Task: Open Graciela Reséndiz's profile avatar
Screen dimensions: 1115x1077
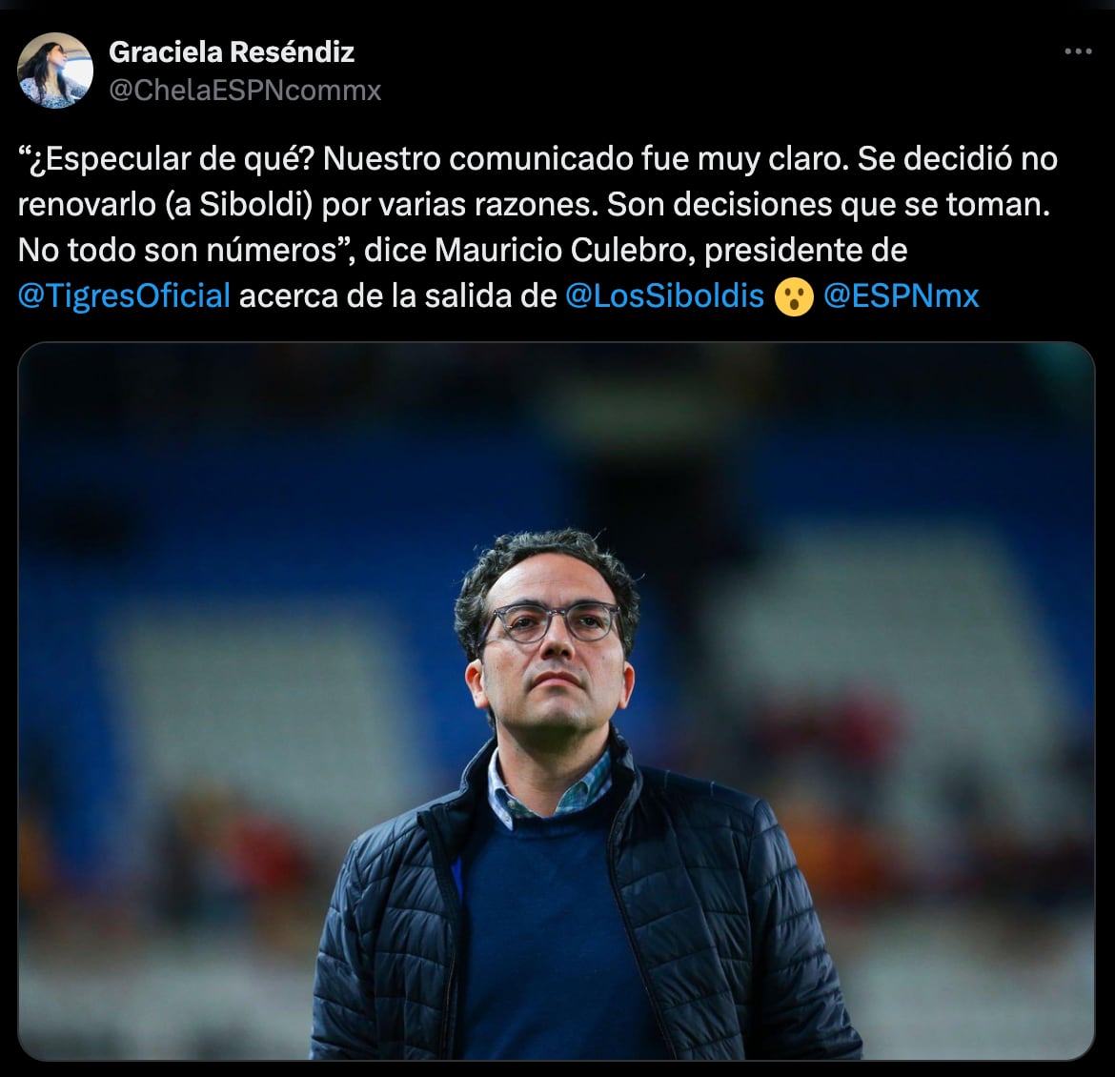Action: point(54,71)
